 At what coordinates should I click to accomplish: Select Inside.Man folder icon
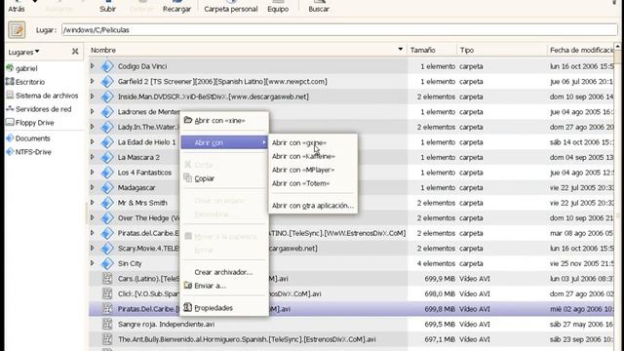pyautogui.click(x=107, y=97)
